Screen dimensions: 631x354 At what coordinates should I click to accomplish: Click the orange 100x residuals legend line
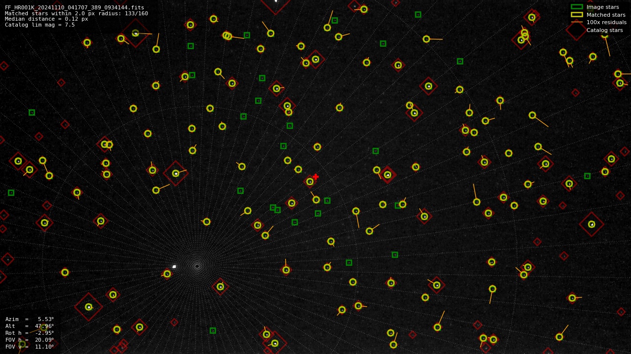click(x=577, y=22)
